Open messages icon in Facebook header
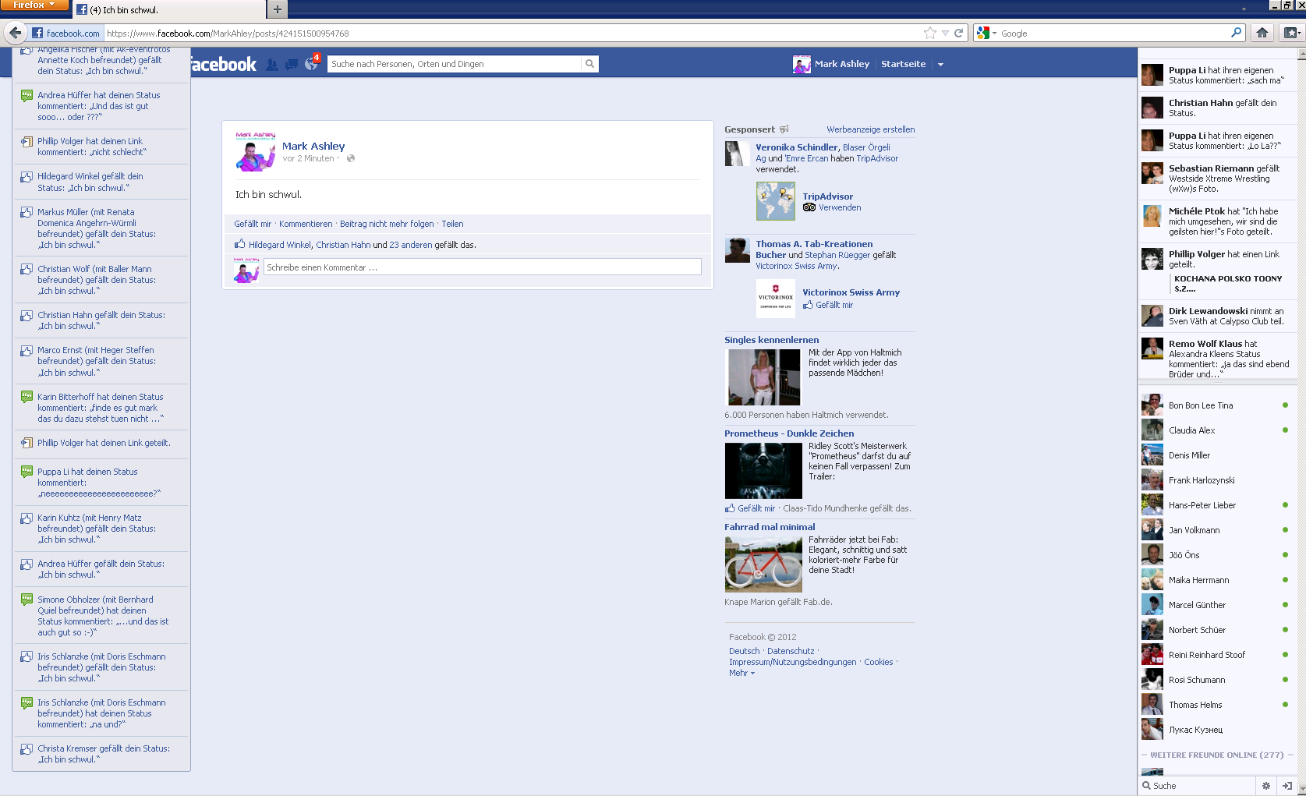The image size is (1306, 796). 292,65
